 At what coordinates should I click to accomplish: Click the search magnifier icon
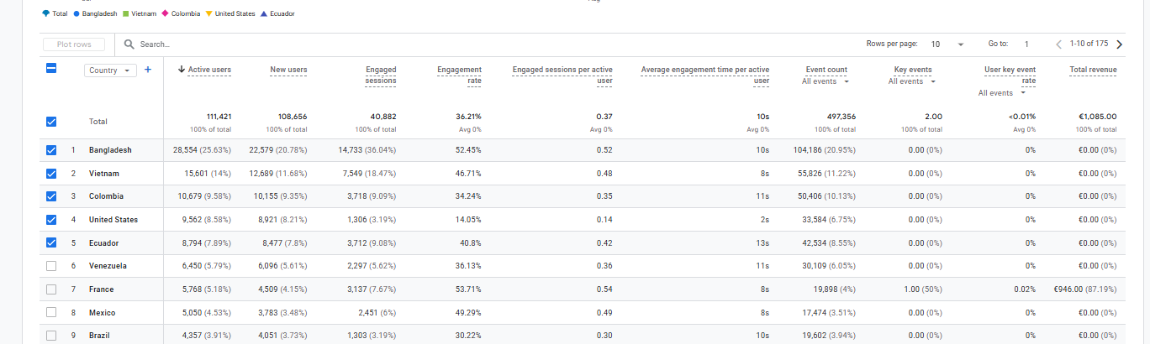click(129, 44)
